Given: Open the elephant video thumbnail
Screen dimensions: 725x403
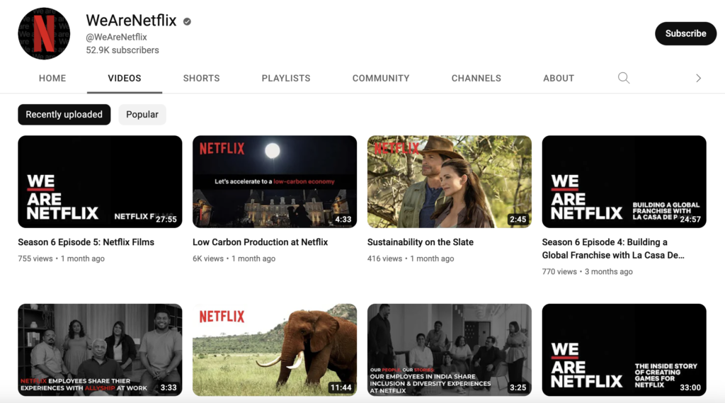Looking at the screenshot, I should click(275, 350).
